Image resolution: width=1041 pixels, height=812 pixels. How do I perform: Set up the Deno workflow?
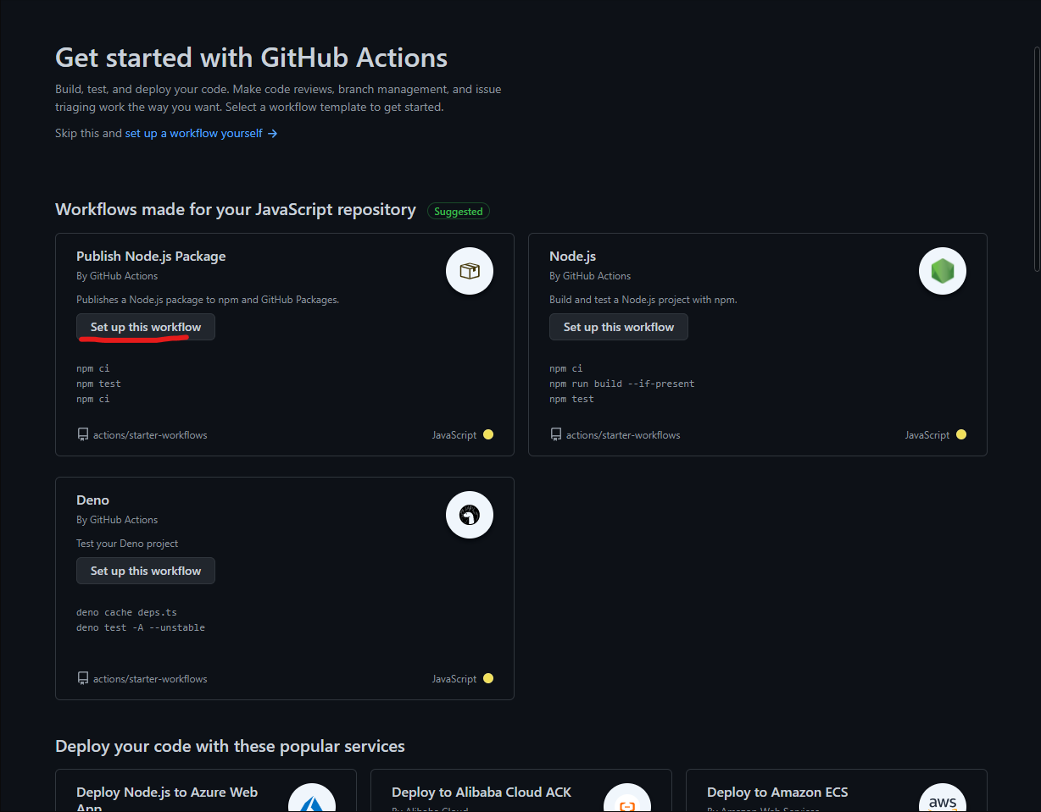[146, 571]
